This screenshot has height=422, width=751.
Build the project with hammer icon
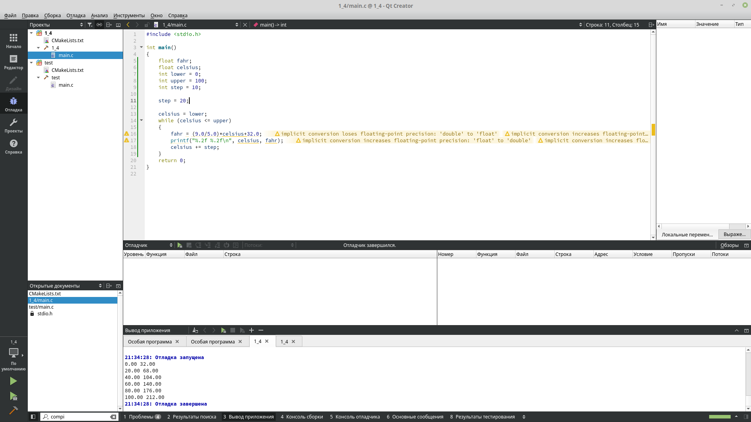[13, 410]
